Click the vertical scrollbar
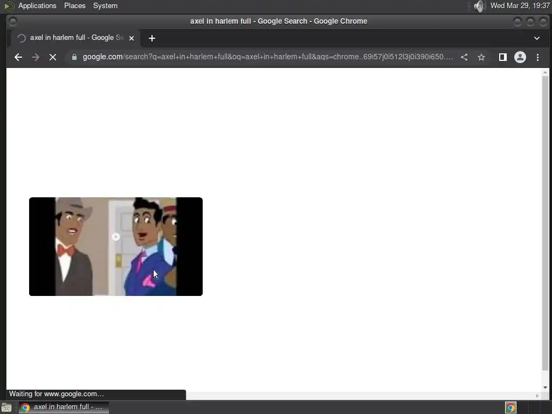This screenshot has width=552, height=414. click(546, 223)
